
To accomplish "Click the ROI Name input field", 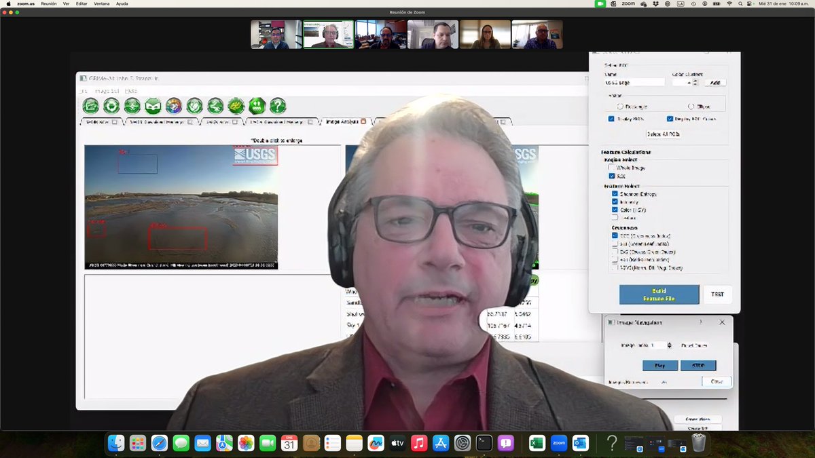I will pos(634,82).
